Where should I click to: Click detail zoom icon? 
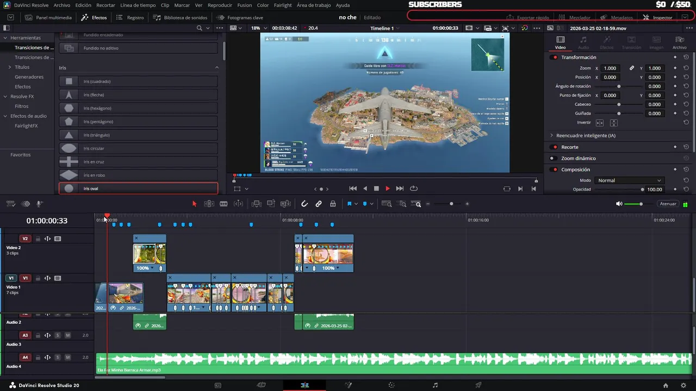click(x=402, y=204)
